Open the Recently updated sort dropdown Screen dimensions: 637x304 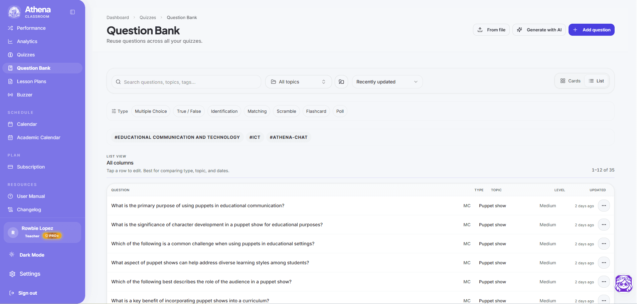click(x=387, y=82)
